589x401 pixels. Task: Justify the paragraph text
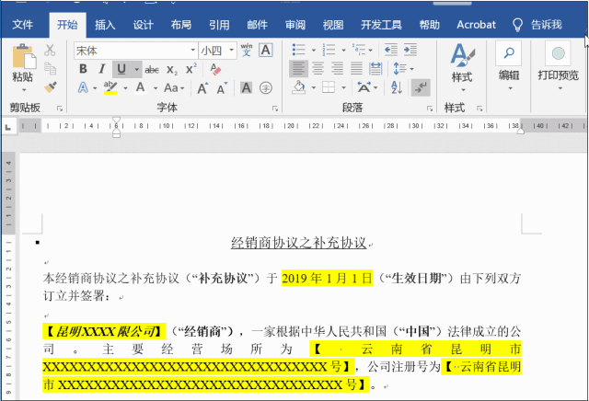click(356, 69)
